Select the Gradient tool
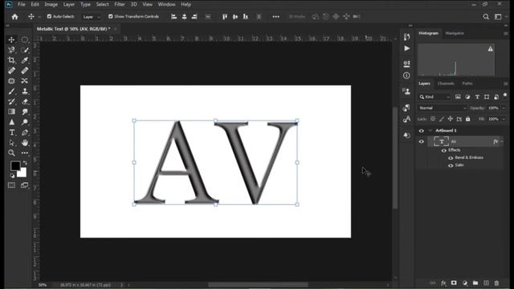Viewport: 514px width, 289px height. (12, 112)
